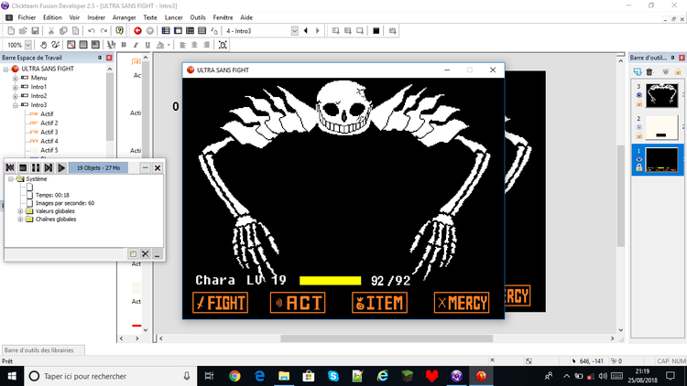Viewport: 687px width, 386px height.
Task: Toggle lock icon of layer 3
Action: pos(638,103)
